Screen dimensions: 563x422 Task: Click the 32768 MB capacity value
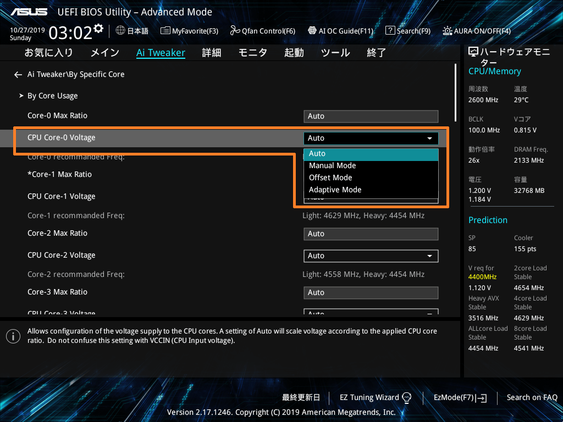(529, 191)
